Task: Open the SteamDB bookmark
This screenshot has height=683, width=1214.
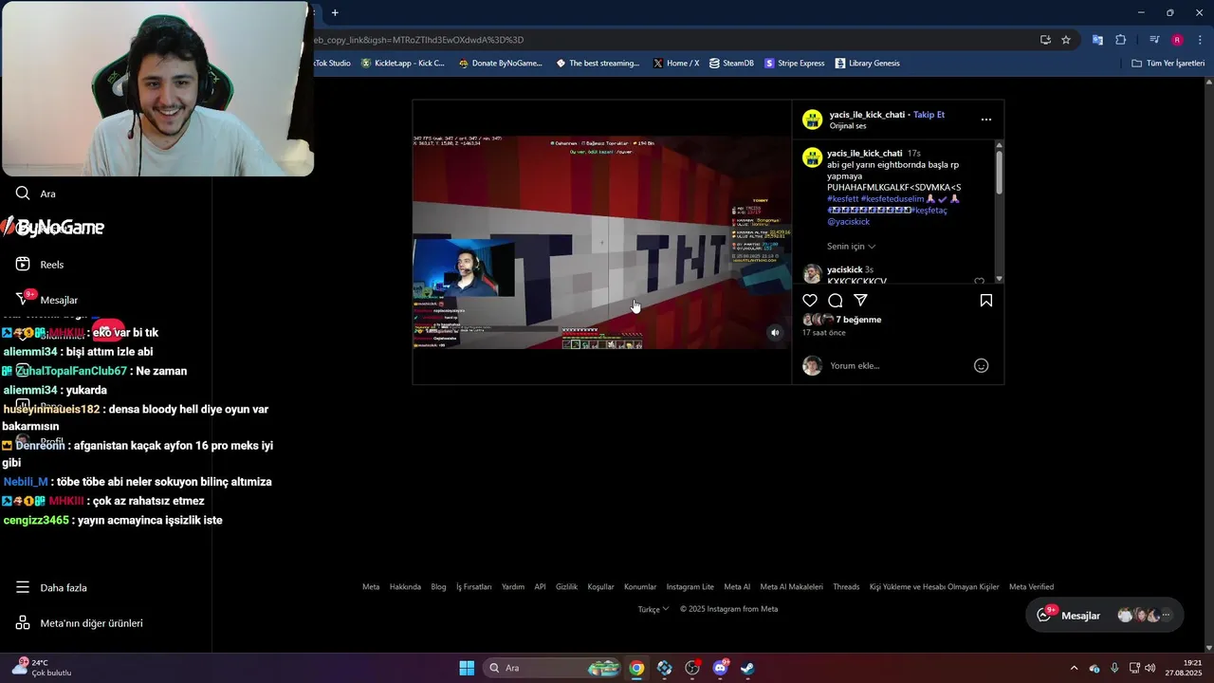Action: click(x=731, y=64)
